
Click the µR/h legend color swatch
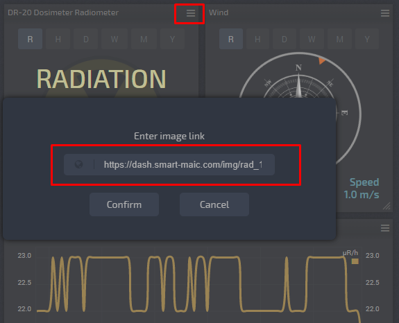(355, 261)
